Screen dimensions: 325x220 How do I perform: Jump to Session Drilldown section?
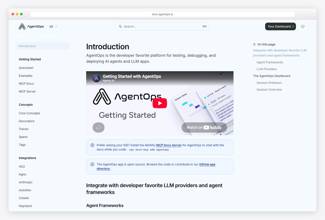coord(269,83)
